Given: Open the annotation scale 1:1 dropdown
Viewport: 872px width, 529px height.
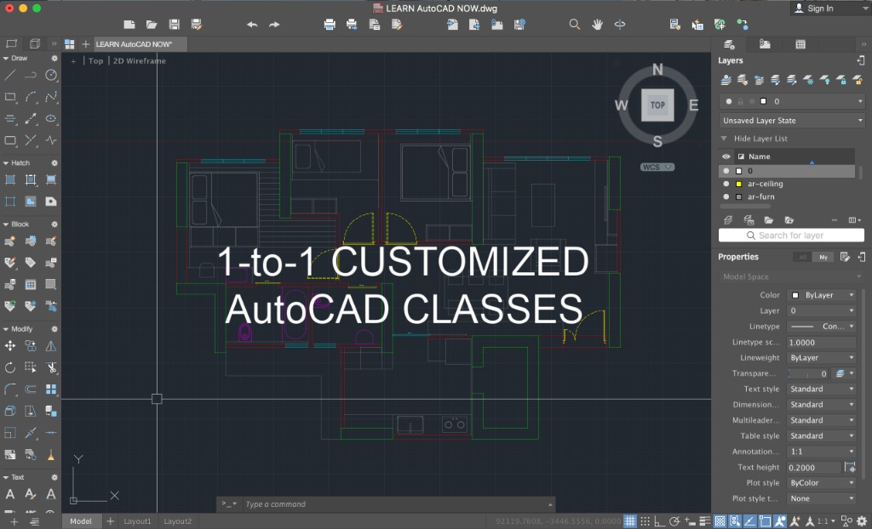Looking at the screenshot, I should coord(825,521).
